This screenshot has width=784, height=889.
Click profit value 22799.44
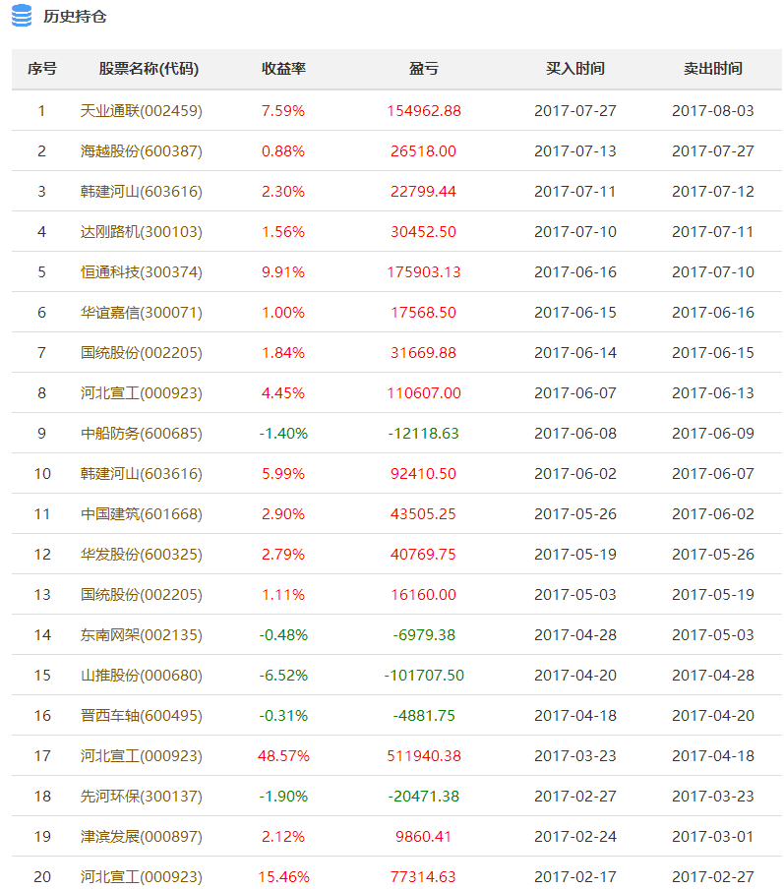(x=423, y=191)
